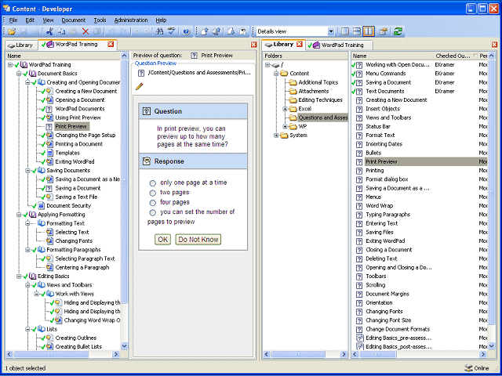Collapse the Document Basics section
Image resolution: width=502 pixels, height=376 pixels.
click(19, 74)
